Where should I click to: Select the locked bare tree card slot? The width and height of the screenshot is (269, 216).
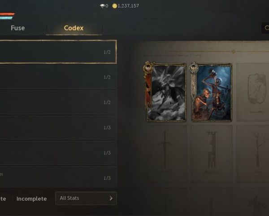[253, 154]
